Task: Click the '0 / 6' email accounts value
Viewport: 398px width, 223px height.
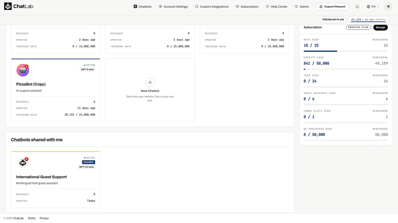Action: click(309, 99)
